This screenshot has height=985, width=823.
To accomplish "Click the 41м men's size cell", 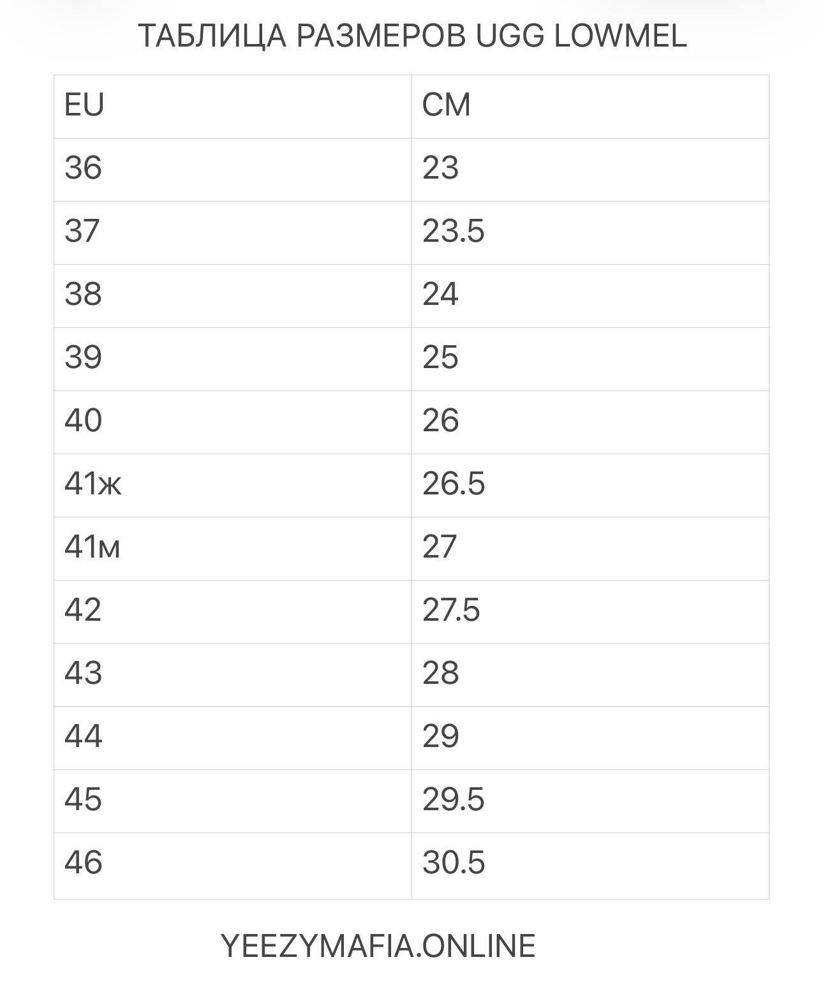I will [x=92, y=547].
